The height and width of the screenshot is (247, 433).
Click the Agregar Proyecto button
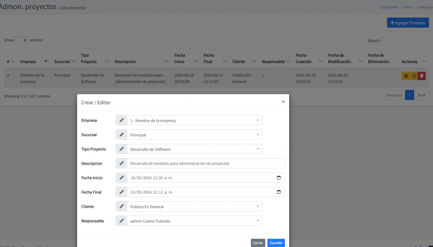(x=408, y=23)
